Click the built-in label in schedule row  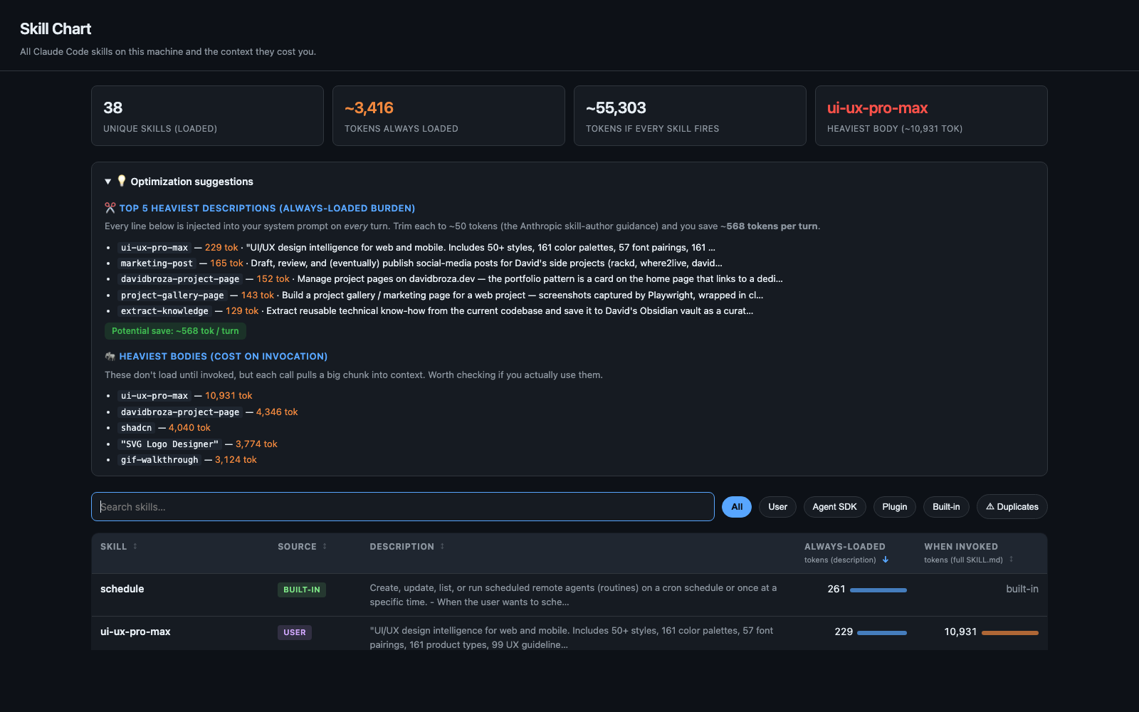[1022, 589]
